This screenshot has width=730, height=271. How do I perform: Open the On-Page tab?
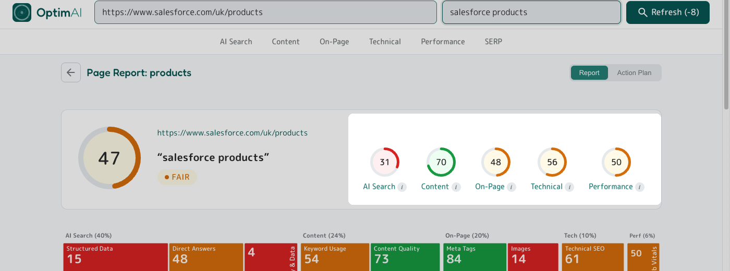pyautogui.click(x=334, y=42)
